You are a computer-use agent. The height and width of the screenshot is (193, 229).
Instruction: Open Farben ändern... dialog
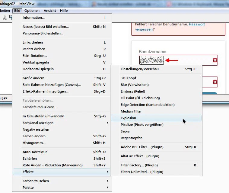62,136
